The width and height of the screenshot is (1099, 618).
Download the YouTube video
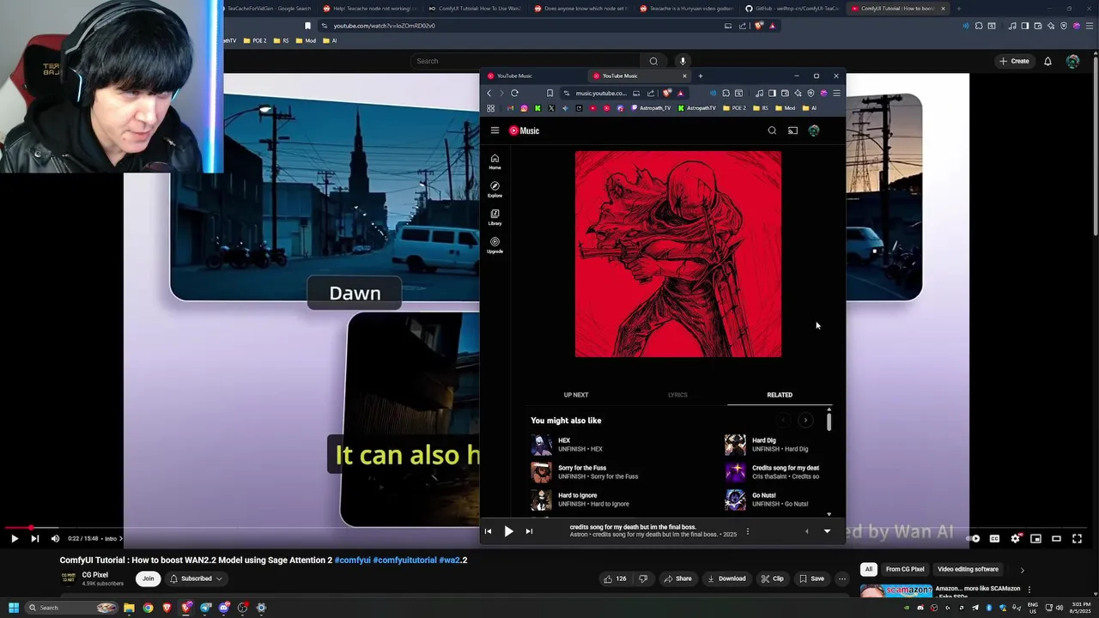click(x=726, y=579)
